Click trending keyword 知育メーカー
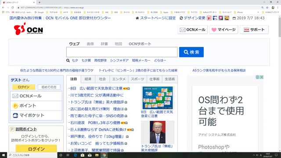 point(141,61)
